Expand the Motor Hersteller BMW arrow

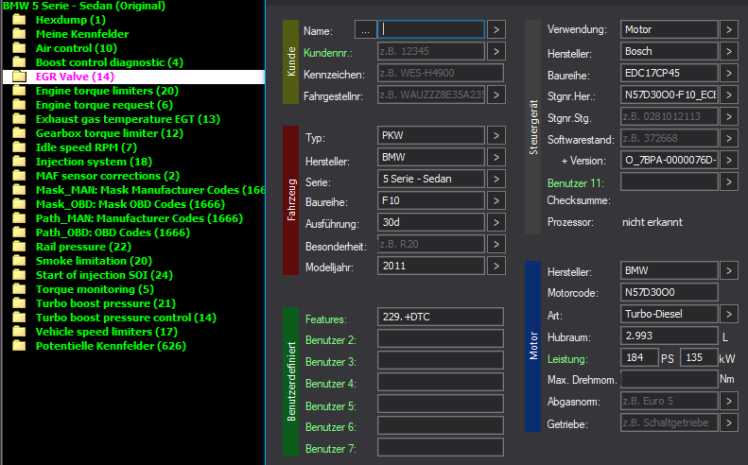729,271
